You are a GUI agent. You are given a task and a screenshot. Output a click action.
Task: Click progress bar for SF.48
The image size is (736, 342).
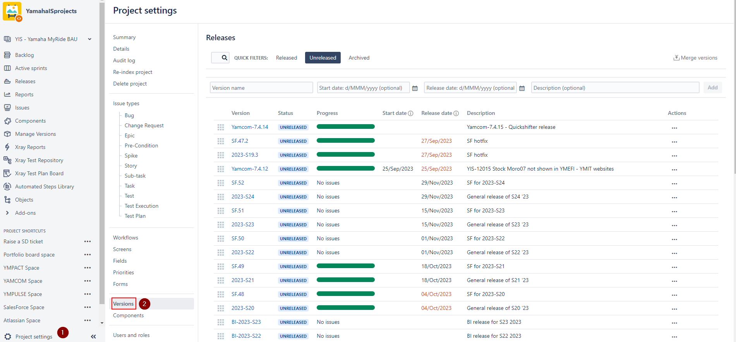(x=346, y=294)
